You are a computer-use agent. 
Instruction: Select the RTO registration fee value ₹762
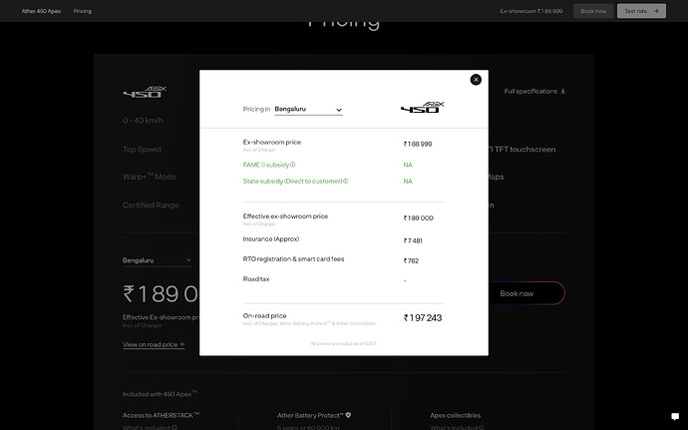coord(411,261)
